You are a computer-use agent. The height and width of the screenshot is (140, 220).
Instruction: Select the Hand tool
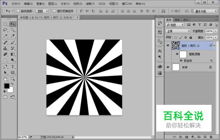pyautogui.click(x=5, y=79)
